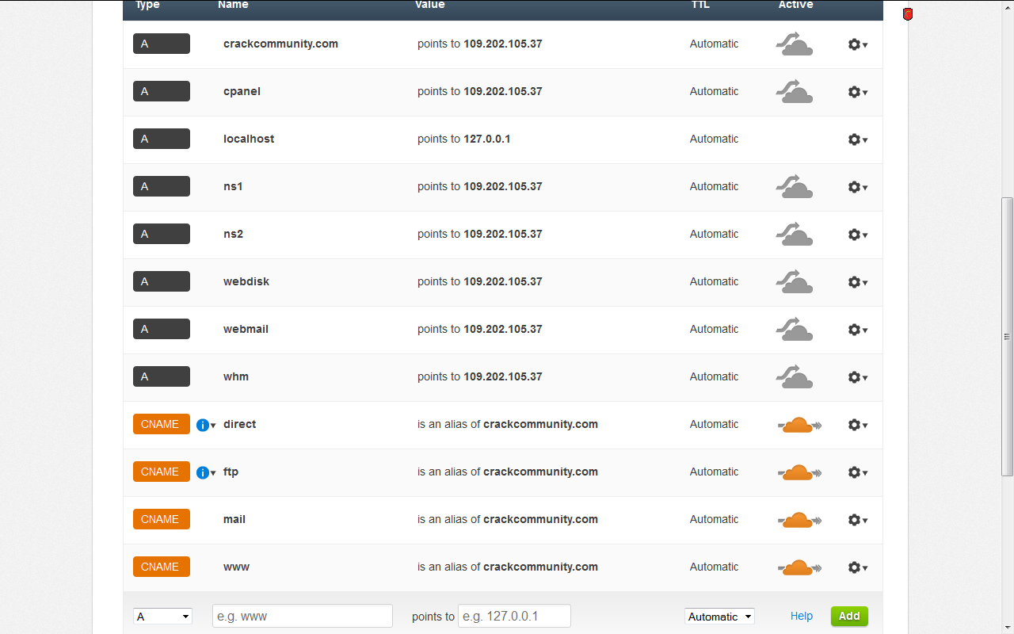Open gear settings for localhost record

click(857, 139)
